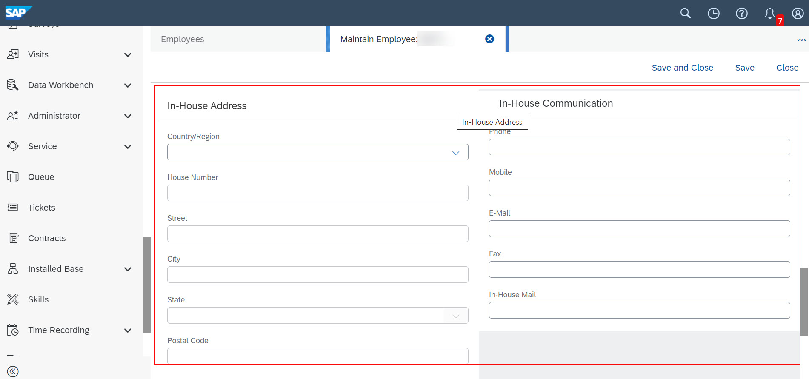Viewport: 809px width, 379px height.
Task: Switch to the Employees tab
Action: [238, 39]
